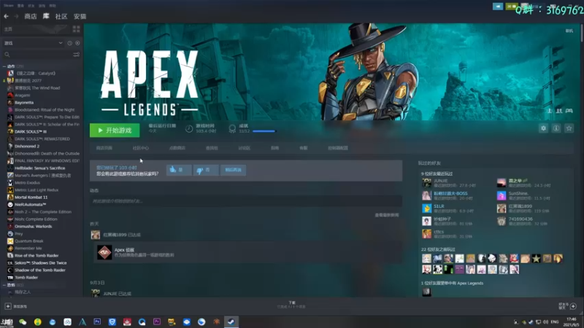The width and height of the screenshot is (584, 328).
Task: Show ready-to-play games icon
Action: (x=77, y=43)
